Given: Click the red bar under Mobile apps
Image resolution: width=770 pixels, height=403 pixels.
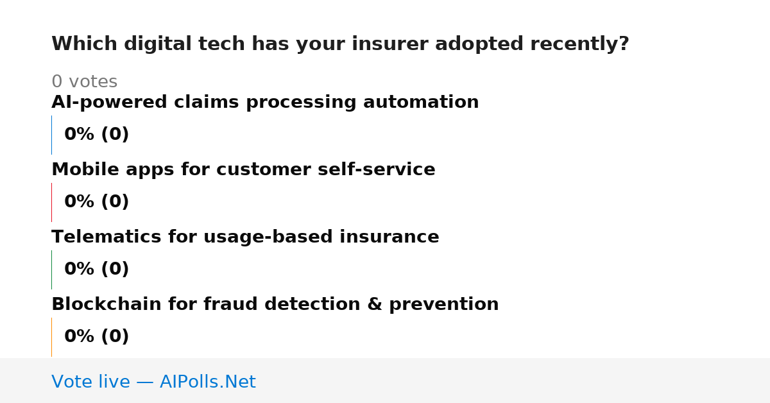Looking at the screenshot, I should pyautogui.click(x=51, y=202).
